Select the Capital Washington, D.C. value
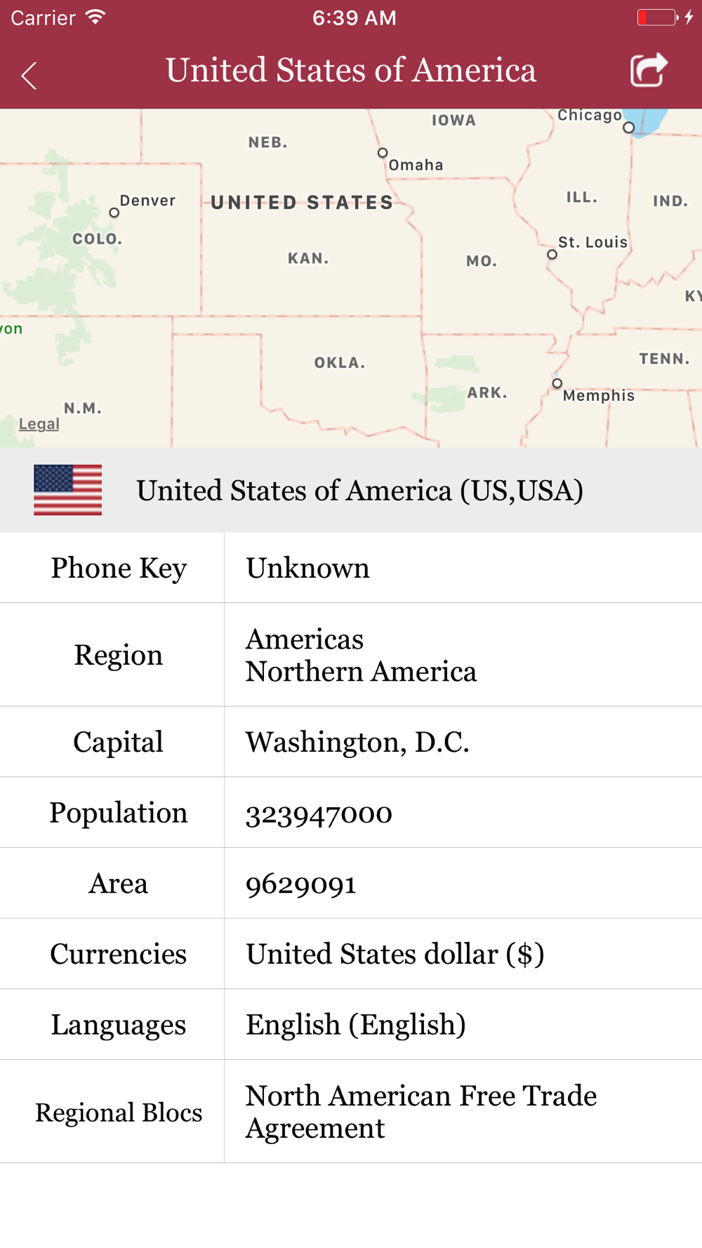Screen dimensions: 702x1248 point(357,742)
